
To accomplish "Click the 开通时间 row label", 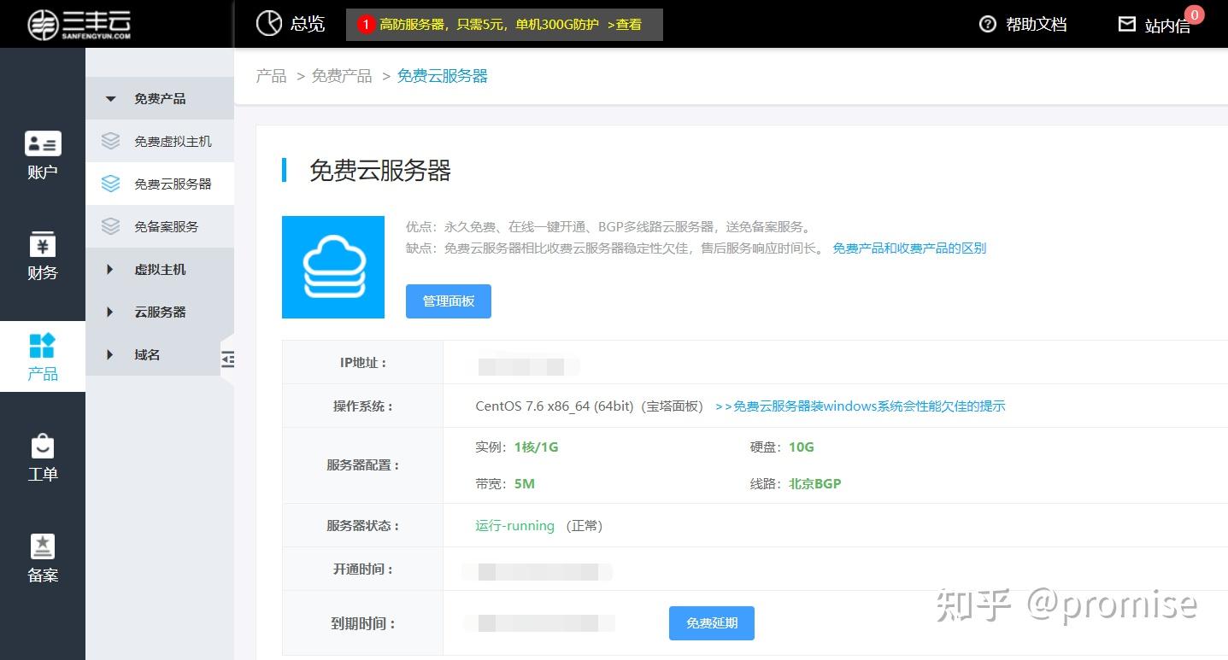I will pyautogui.click(x=363, y=569).
